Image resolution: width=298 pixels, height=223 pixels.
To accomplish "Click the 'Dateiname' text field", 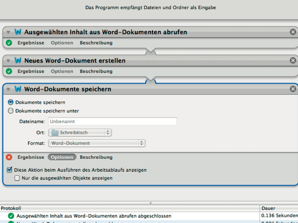I will pos(112,122).
